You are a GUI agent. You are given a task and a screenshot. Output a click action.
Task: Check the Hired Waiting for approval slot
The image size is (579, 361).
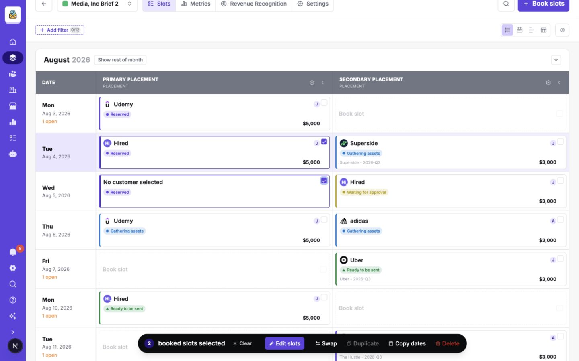tap(561, 181)
